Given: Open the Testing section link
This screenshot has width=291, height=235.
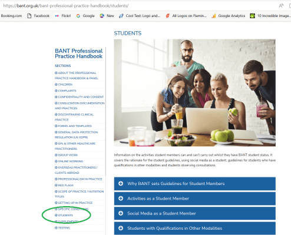Looking at the screenshot, I should (62, 228).
